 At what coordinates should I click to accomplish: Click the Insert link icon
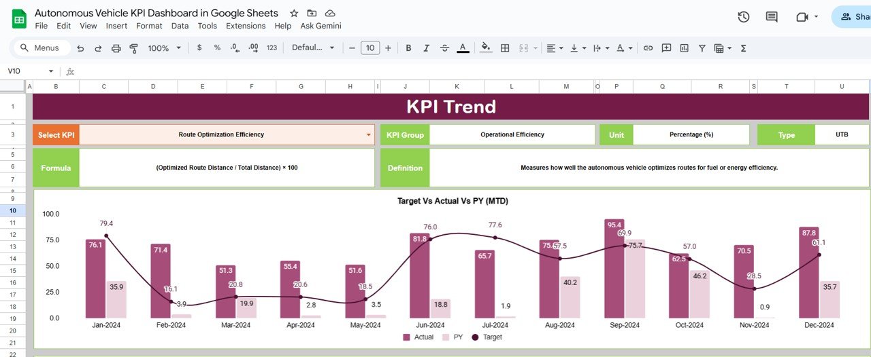[x=648, y=48]
